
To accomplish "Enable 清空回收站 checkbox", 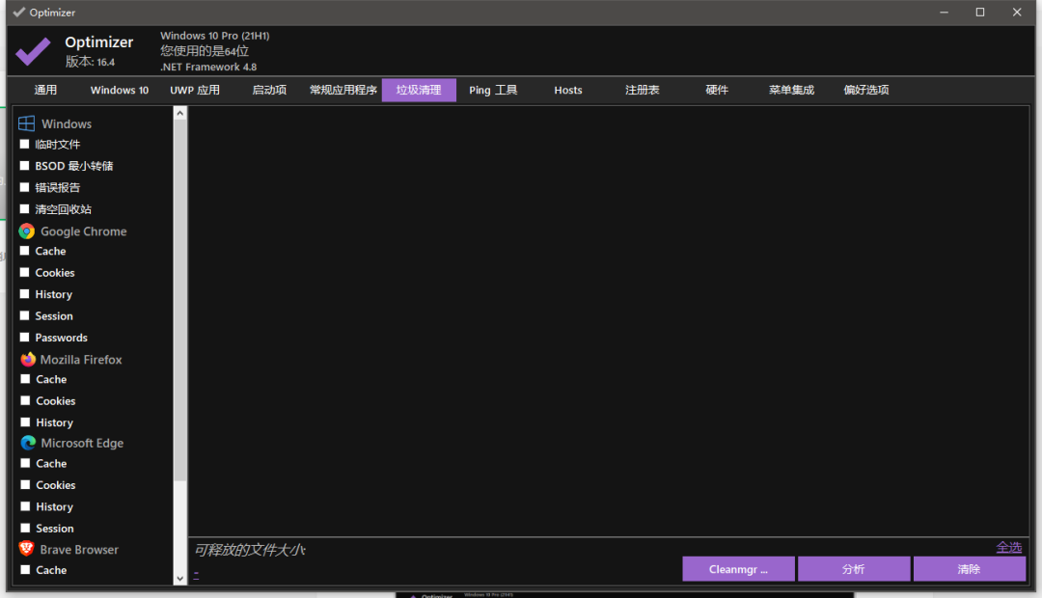I will (x=24, y=208).
